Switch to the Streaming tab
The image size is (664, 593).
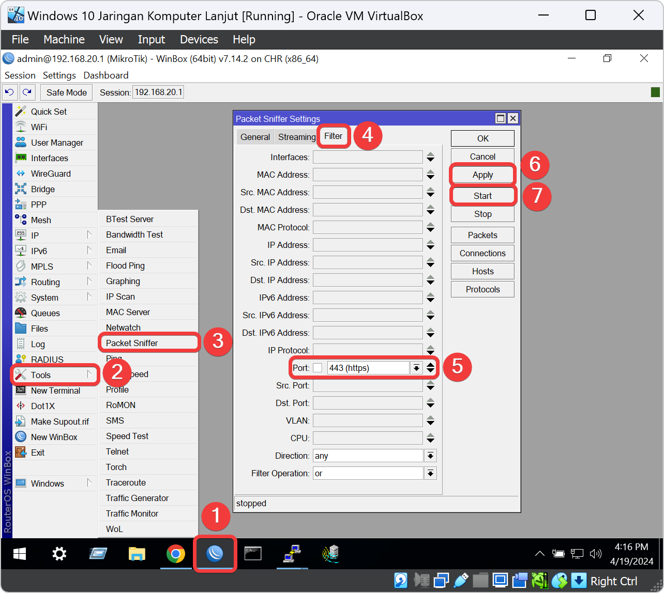(297, 137)
